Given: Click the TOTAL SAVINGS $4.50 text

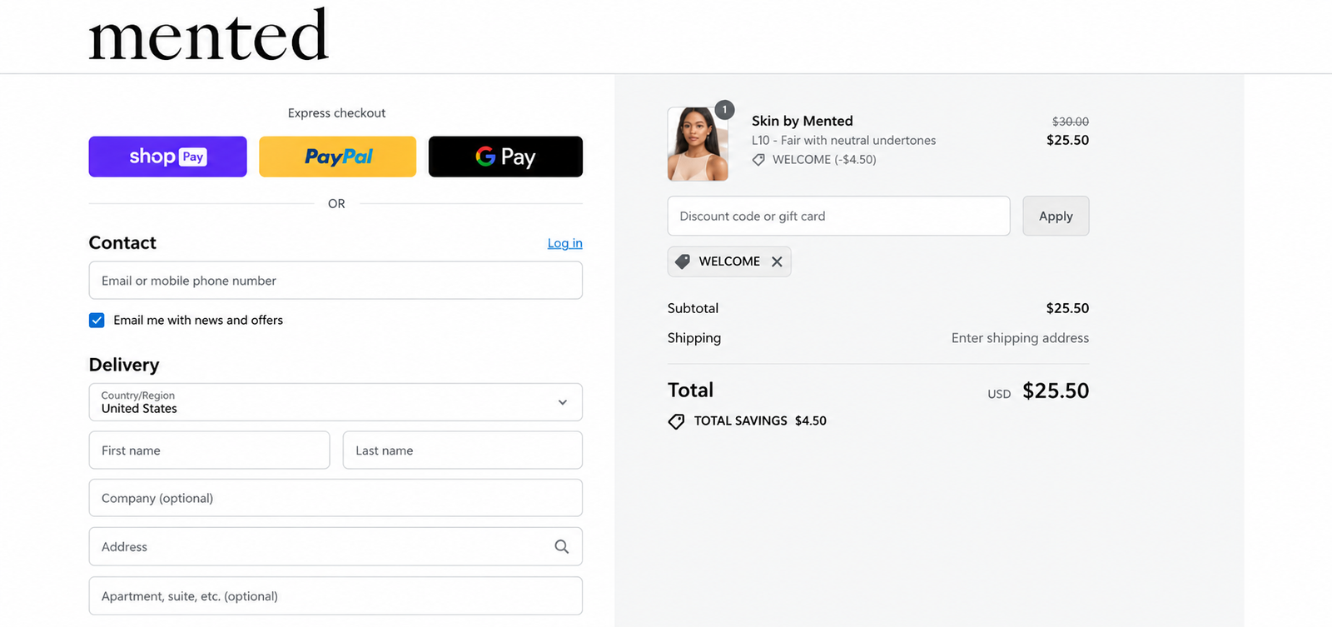Looking at the screenshot, I should pyautogui.click(x=760, y=421).
